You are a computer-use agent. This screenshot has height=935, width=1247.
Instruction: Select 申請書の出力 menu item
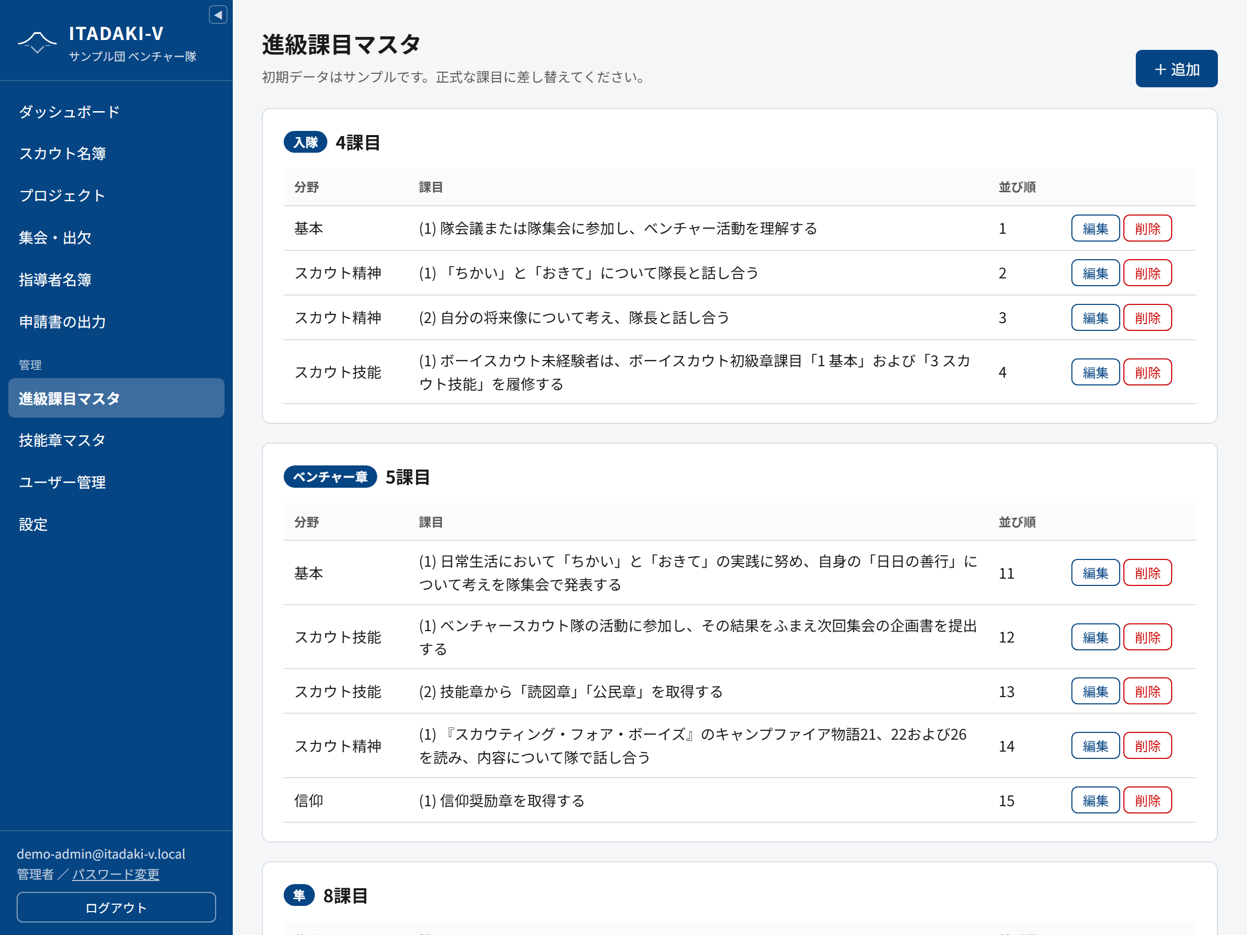[116, 322]
